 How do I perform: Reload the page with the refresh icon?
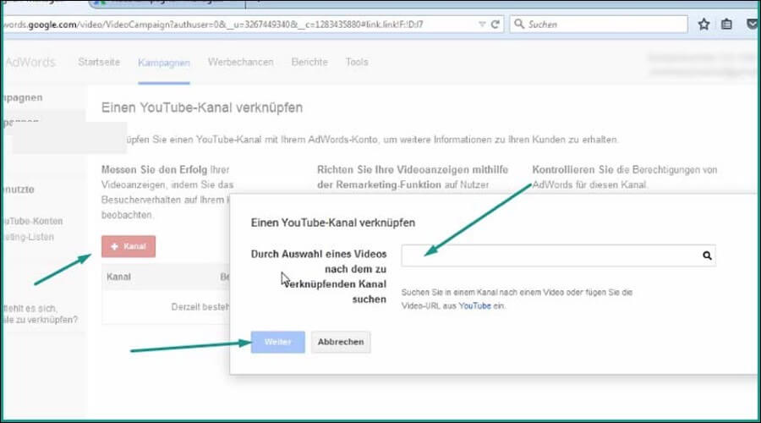tap(495, 25)
